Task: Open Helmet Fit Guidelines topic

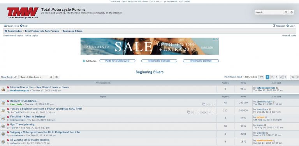Action: point(24,101)
